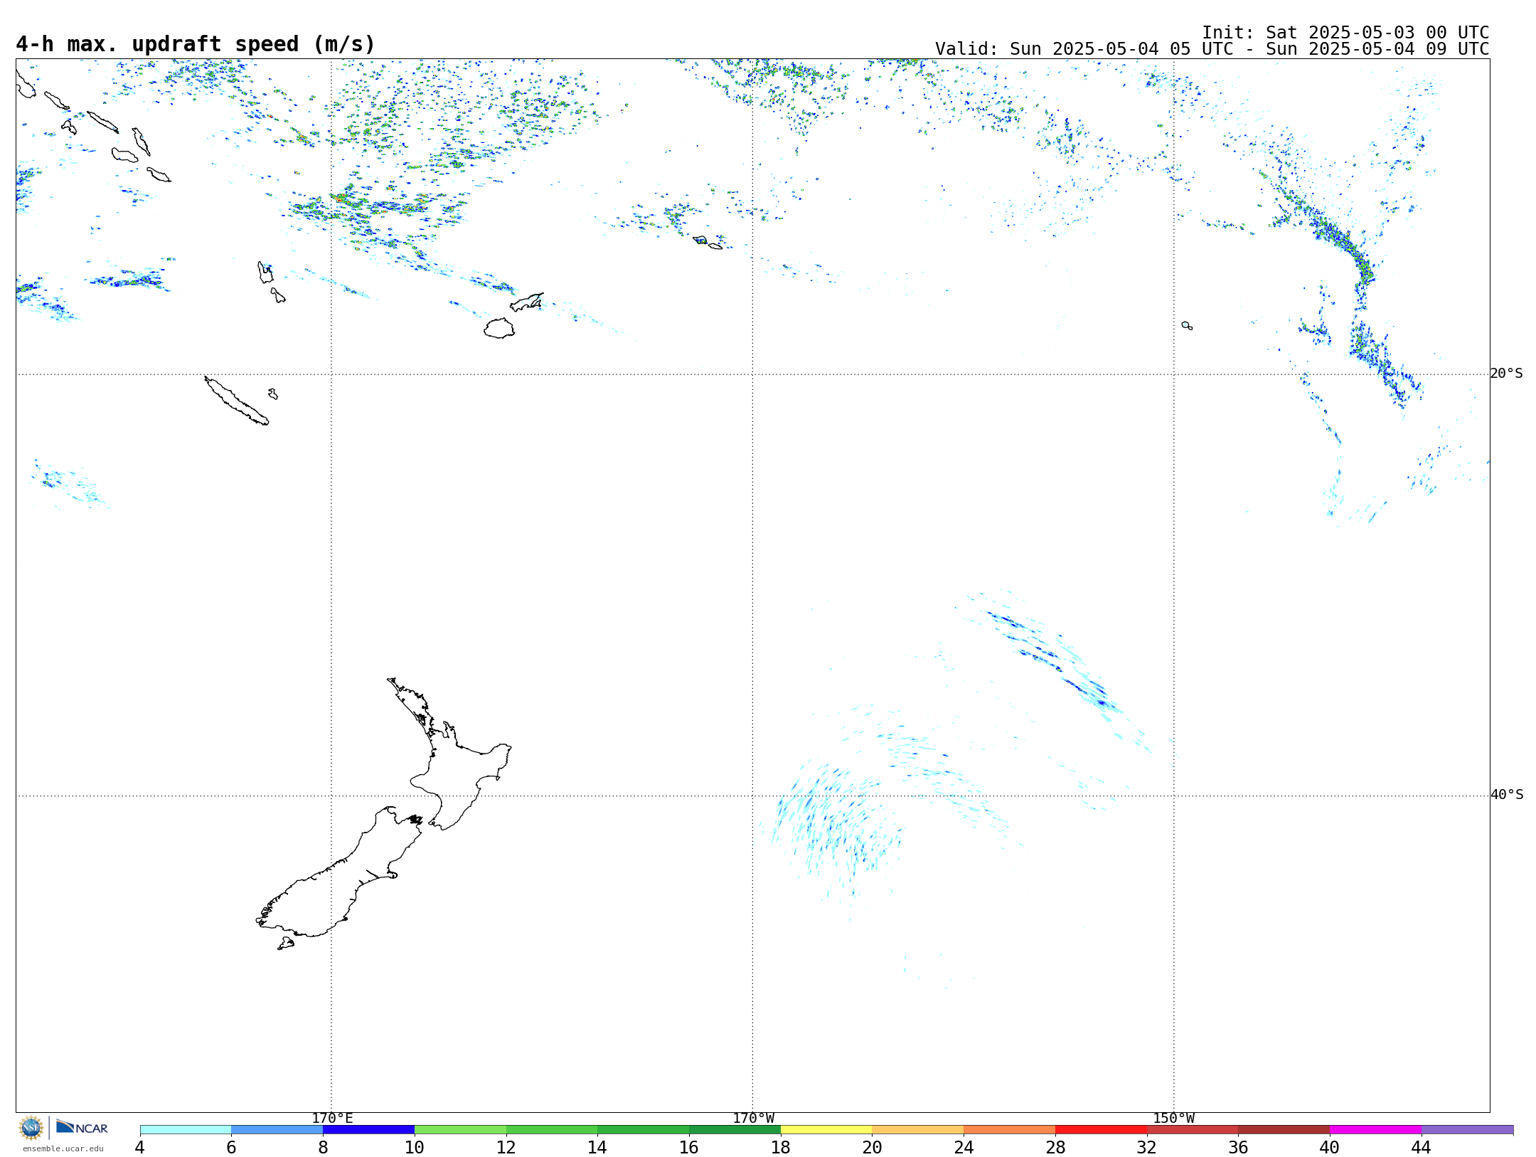Click colorbar tick label 40

click(x=1330, y=1147)
